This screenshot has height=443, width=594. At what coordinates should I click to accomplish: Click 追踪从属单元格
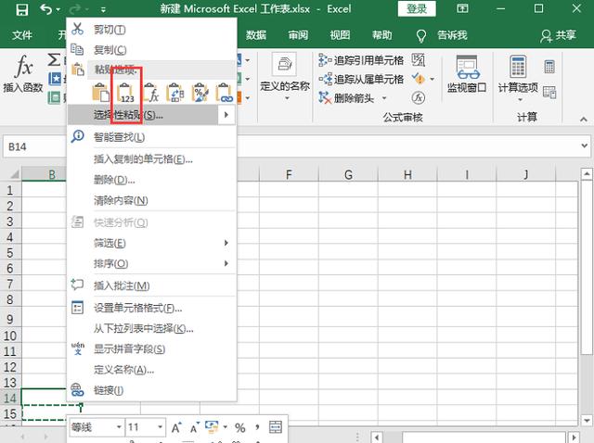pyautogui.click(x=361, y=79)
